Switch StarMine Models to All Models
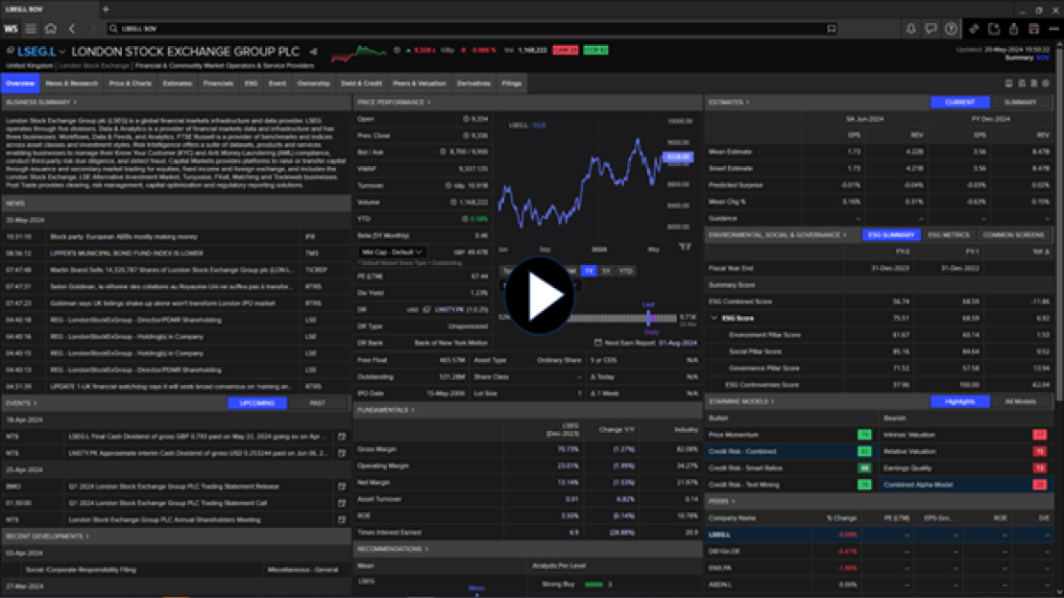Image resolution: width=1064 pixels, height=598 pixels. pos(1020,401)
